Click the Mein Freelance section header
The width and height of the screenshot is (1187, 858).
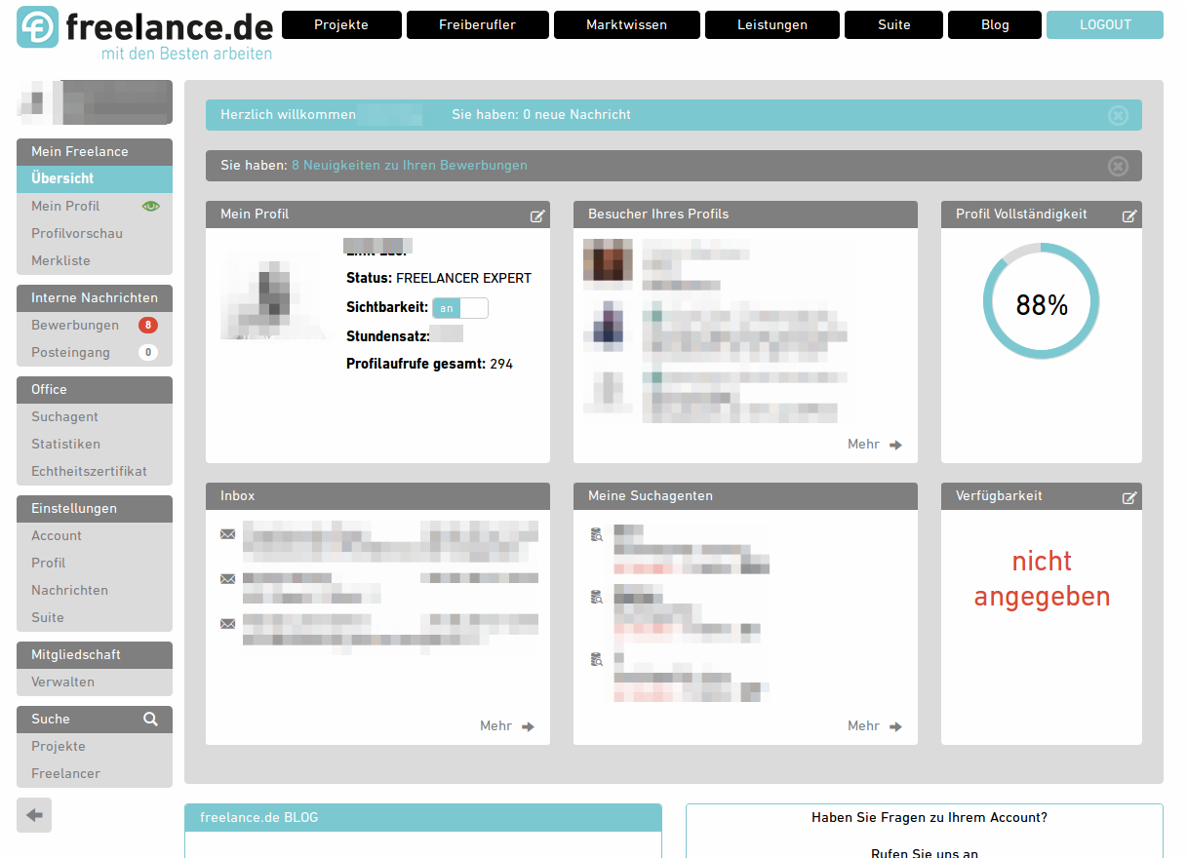(x=95, y=151)
